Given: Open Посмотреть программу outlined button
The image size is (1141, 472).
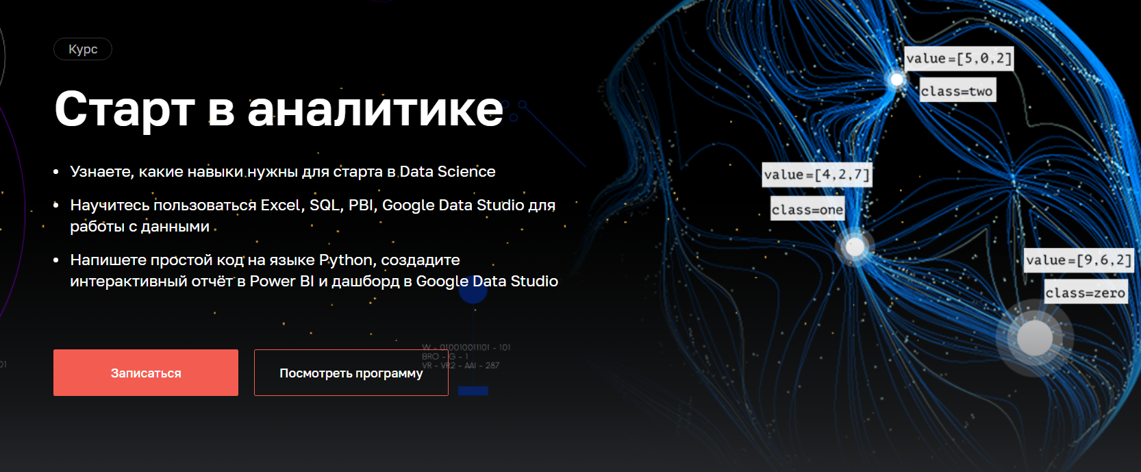Looking at the screenshot, I should [351, 373].
